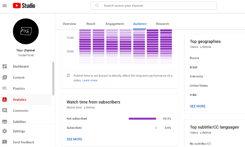Select United States in Top geographies
This screenshot has width=245, height=147.
click(x=199, y=86)
